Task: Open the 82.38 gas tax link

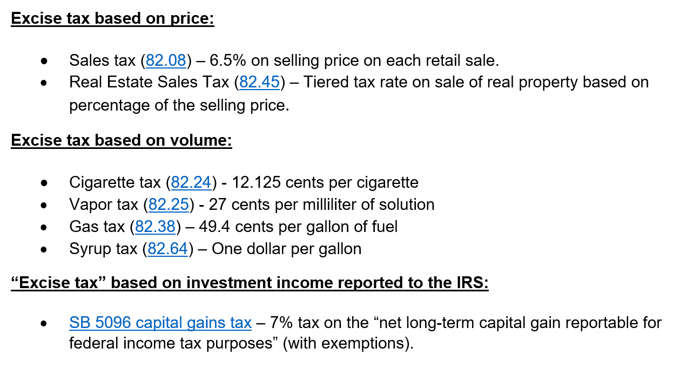Action: coord(156,227)
